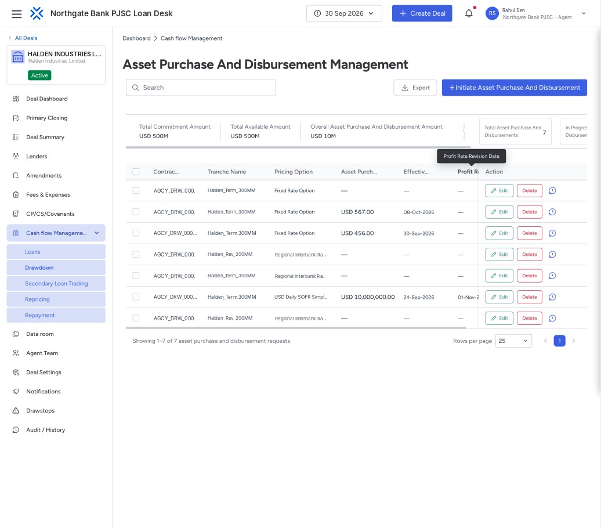
Task: Expand the Rahul Sen account menu chevron
Action: point(584,13)
